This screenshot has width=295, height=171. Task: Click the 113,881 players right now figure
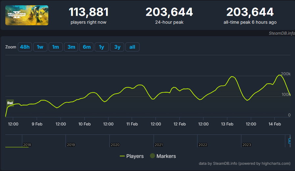coord(89,12)
